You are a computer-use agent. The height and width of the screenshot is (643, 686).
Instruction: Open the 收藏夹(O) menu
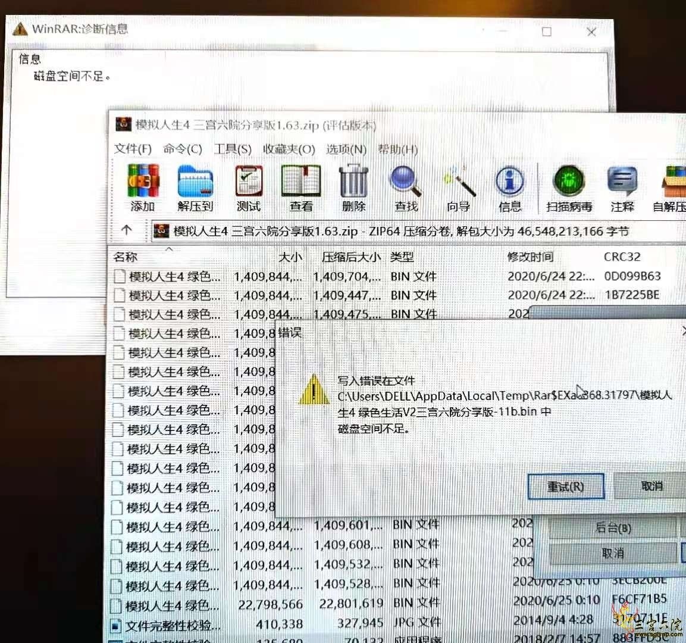[289, 149]
